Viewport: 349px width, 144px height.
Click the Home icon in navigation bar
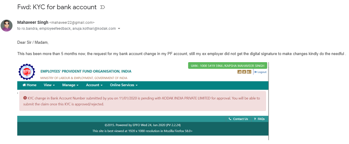[24, 85]
